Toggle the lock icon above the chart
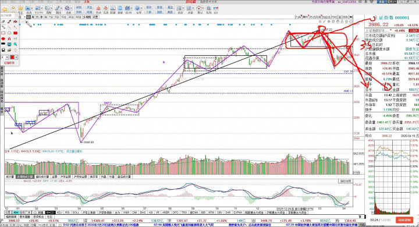 point(342,22)
